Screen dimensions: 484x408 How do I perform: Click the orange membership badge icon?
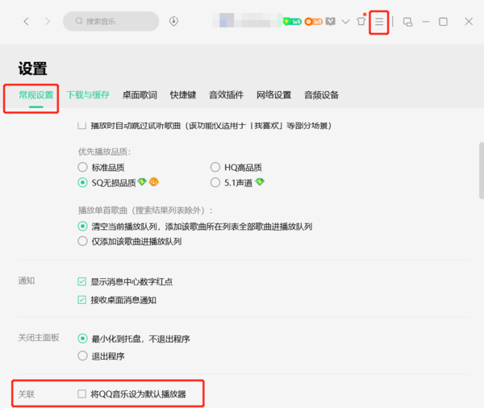coord(313,21)
